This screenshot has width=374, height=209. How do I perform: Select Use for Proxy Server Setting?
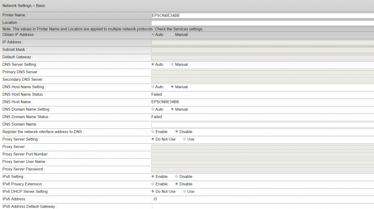[184, 139]
